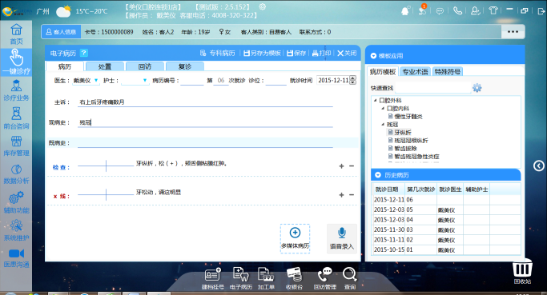Open 回访管理 dock icon
This screenshot has height=295, width=547.
point(325,278)
